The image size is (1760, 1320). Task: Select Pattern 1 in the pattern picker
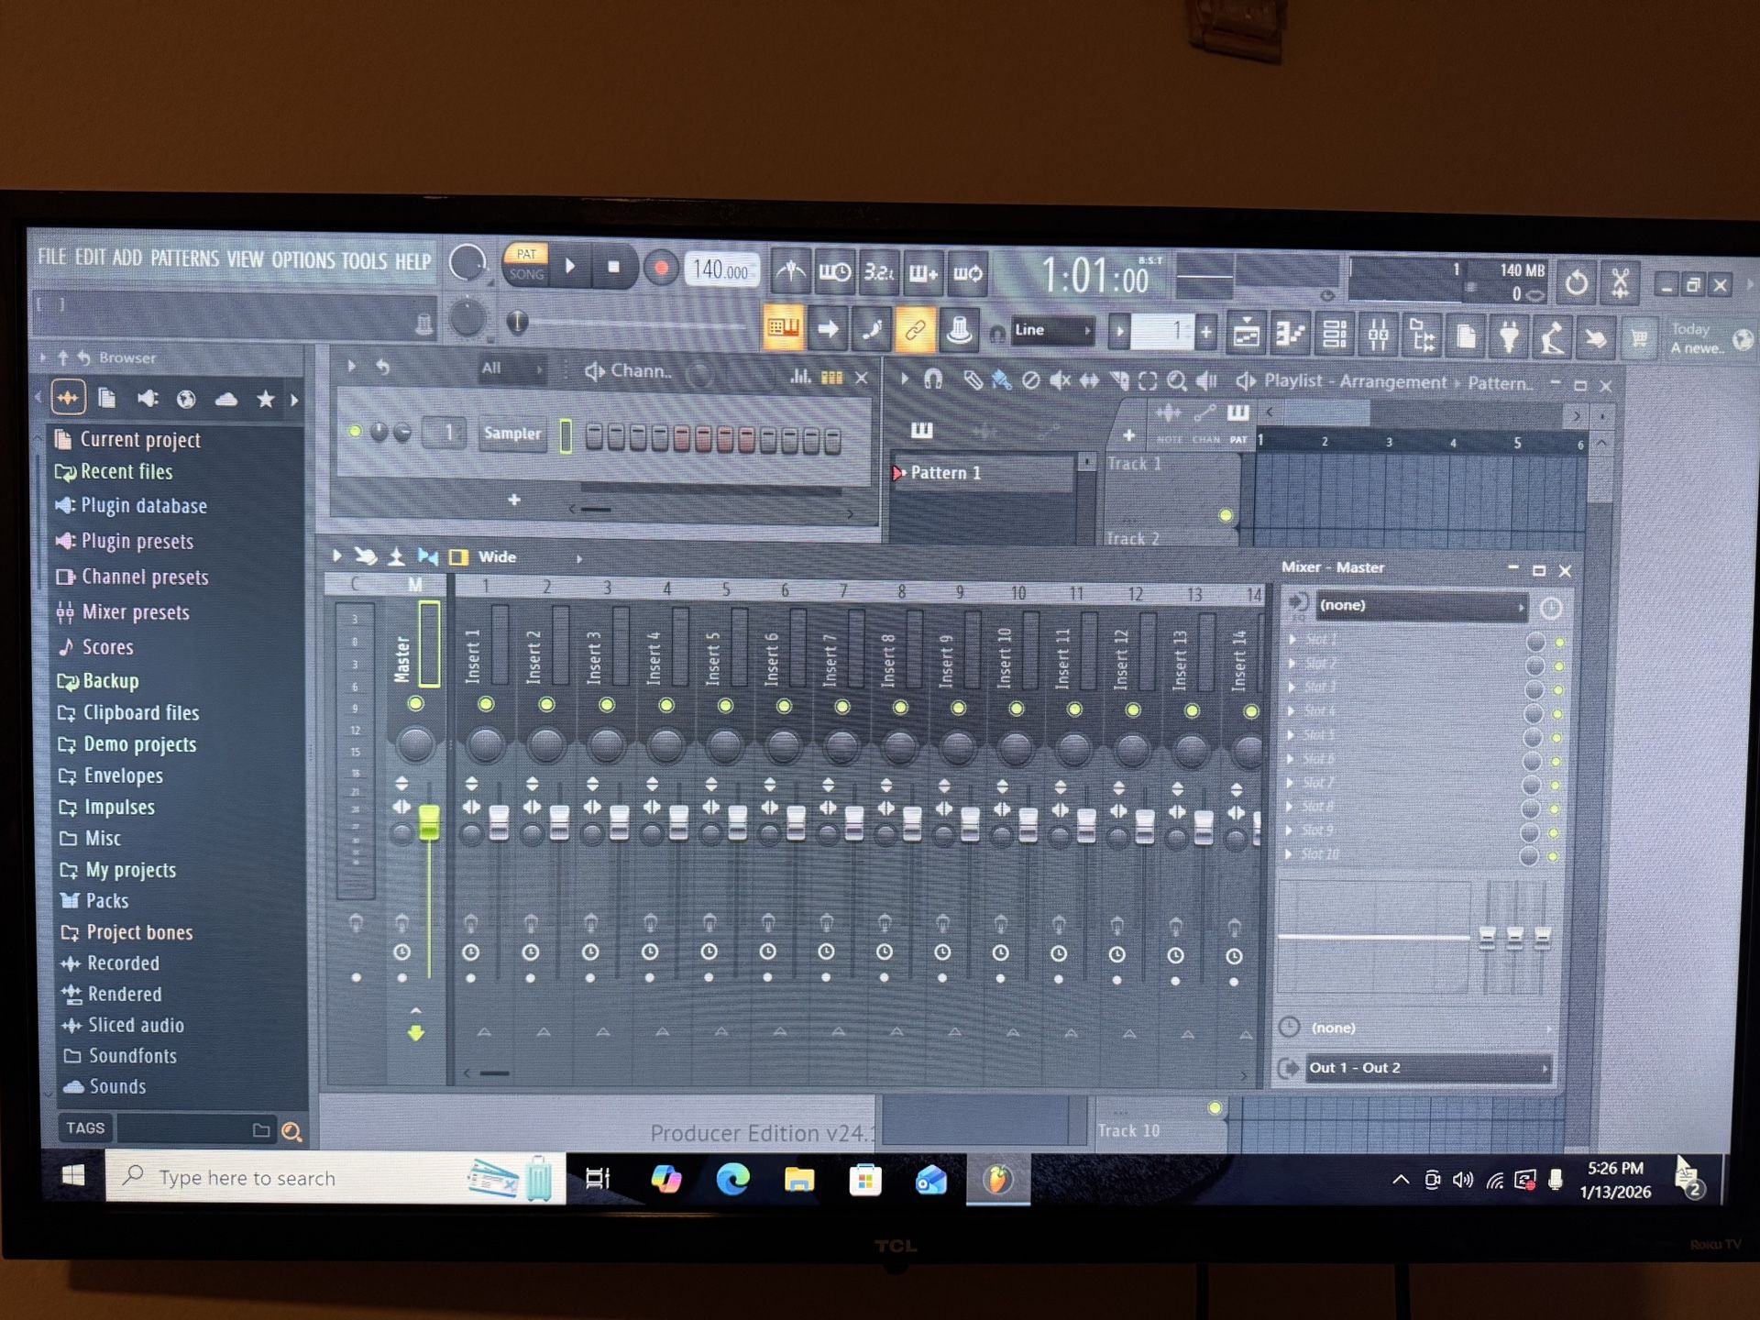(x=944, y=473)
